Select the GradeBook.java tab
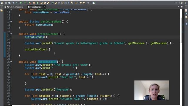Viewport: 188px width, 106px height. coord(36,7)
